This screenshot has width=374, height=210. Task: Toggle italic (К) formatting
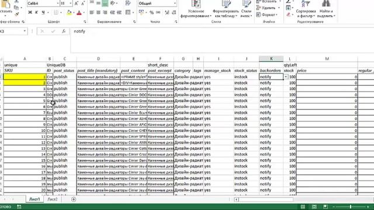pyautogui.click(x=36, y=12)
